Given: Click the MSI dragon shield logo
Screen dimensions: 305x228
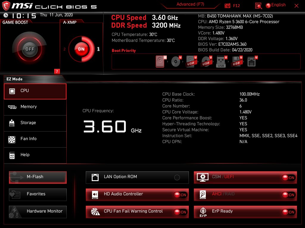Looking at the screenshot, I should point(6,6).
